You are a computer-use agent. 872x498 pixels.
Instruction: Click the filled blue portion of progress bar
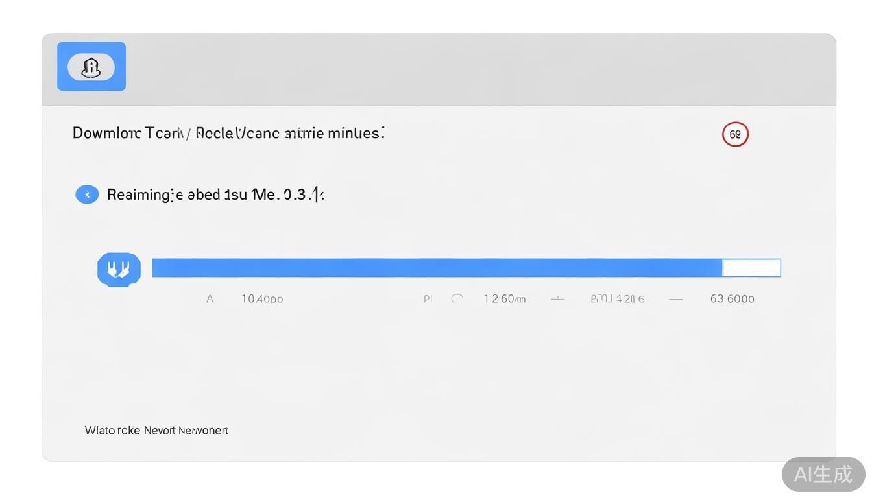(437, 268)
